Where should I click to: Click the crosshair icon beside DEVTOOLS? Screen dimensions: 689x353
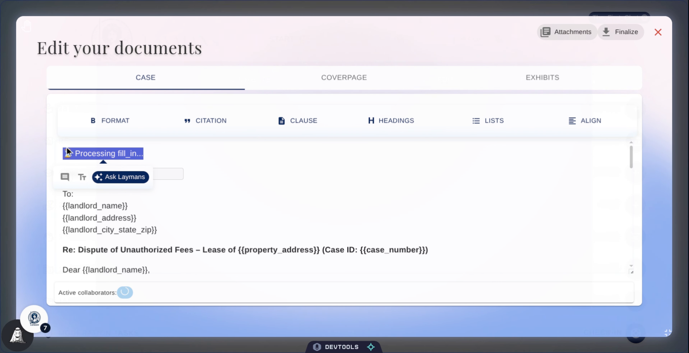pyautogui.click(x=371, y=347)
